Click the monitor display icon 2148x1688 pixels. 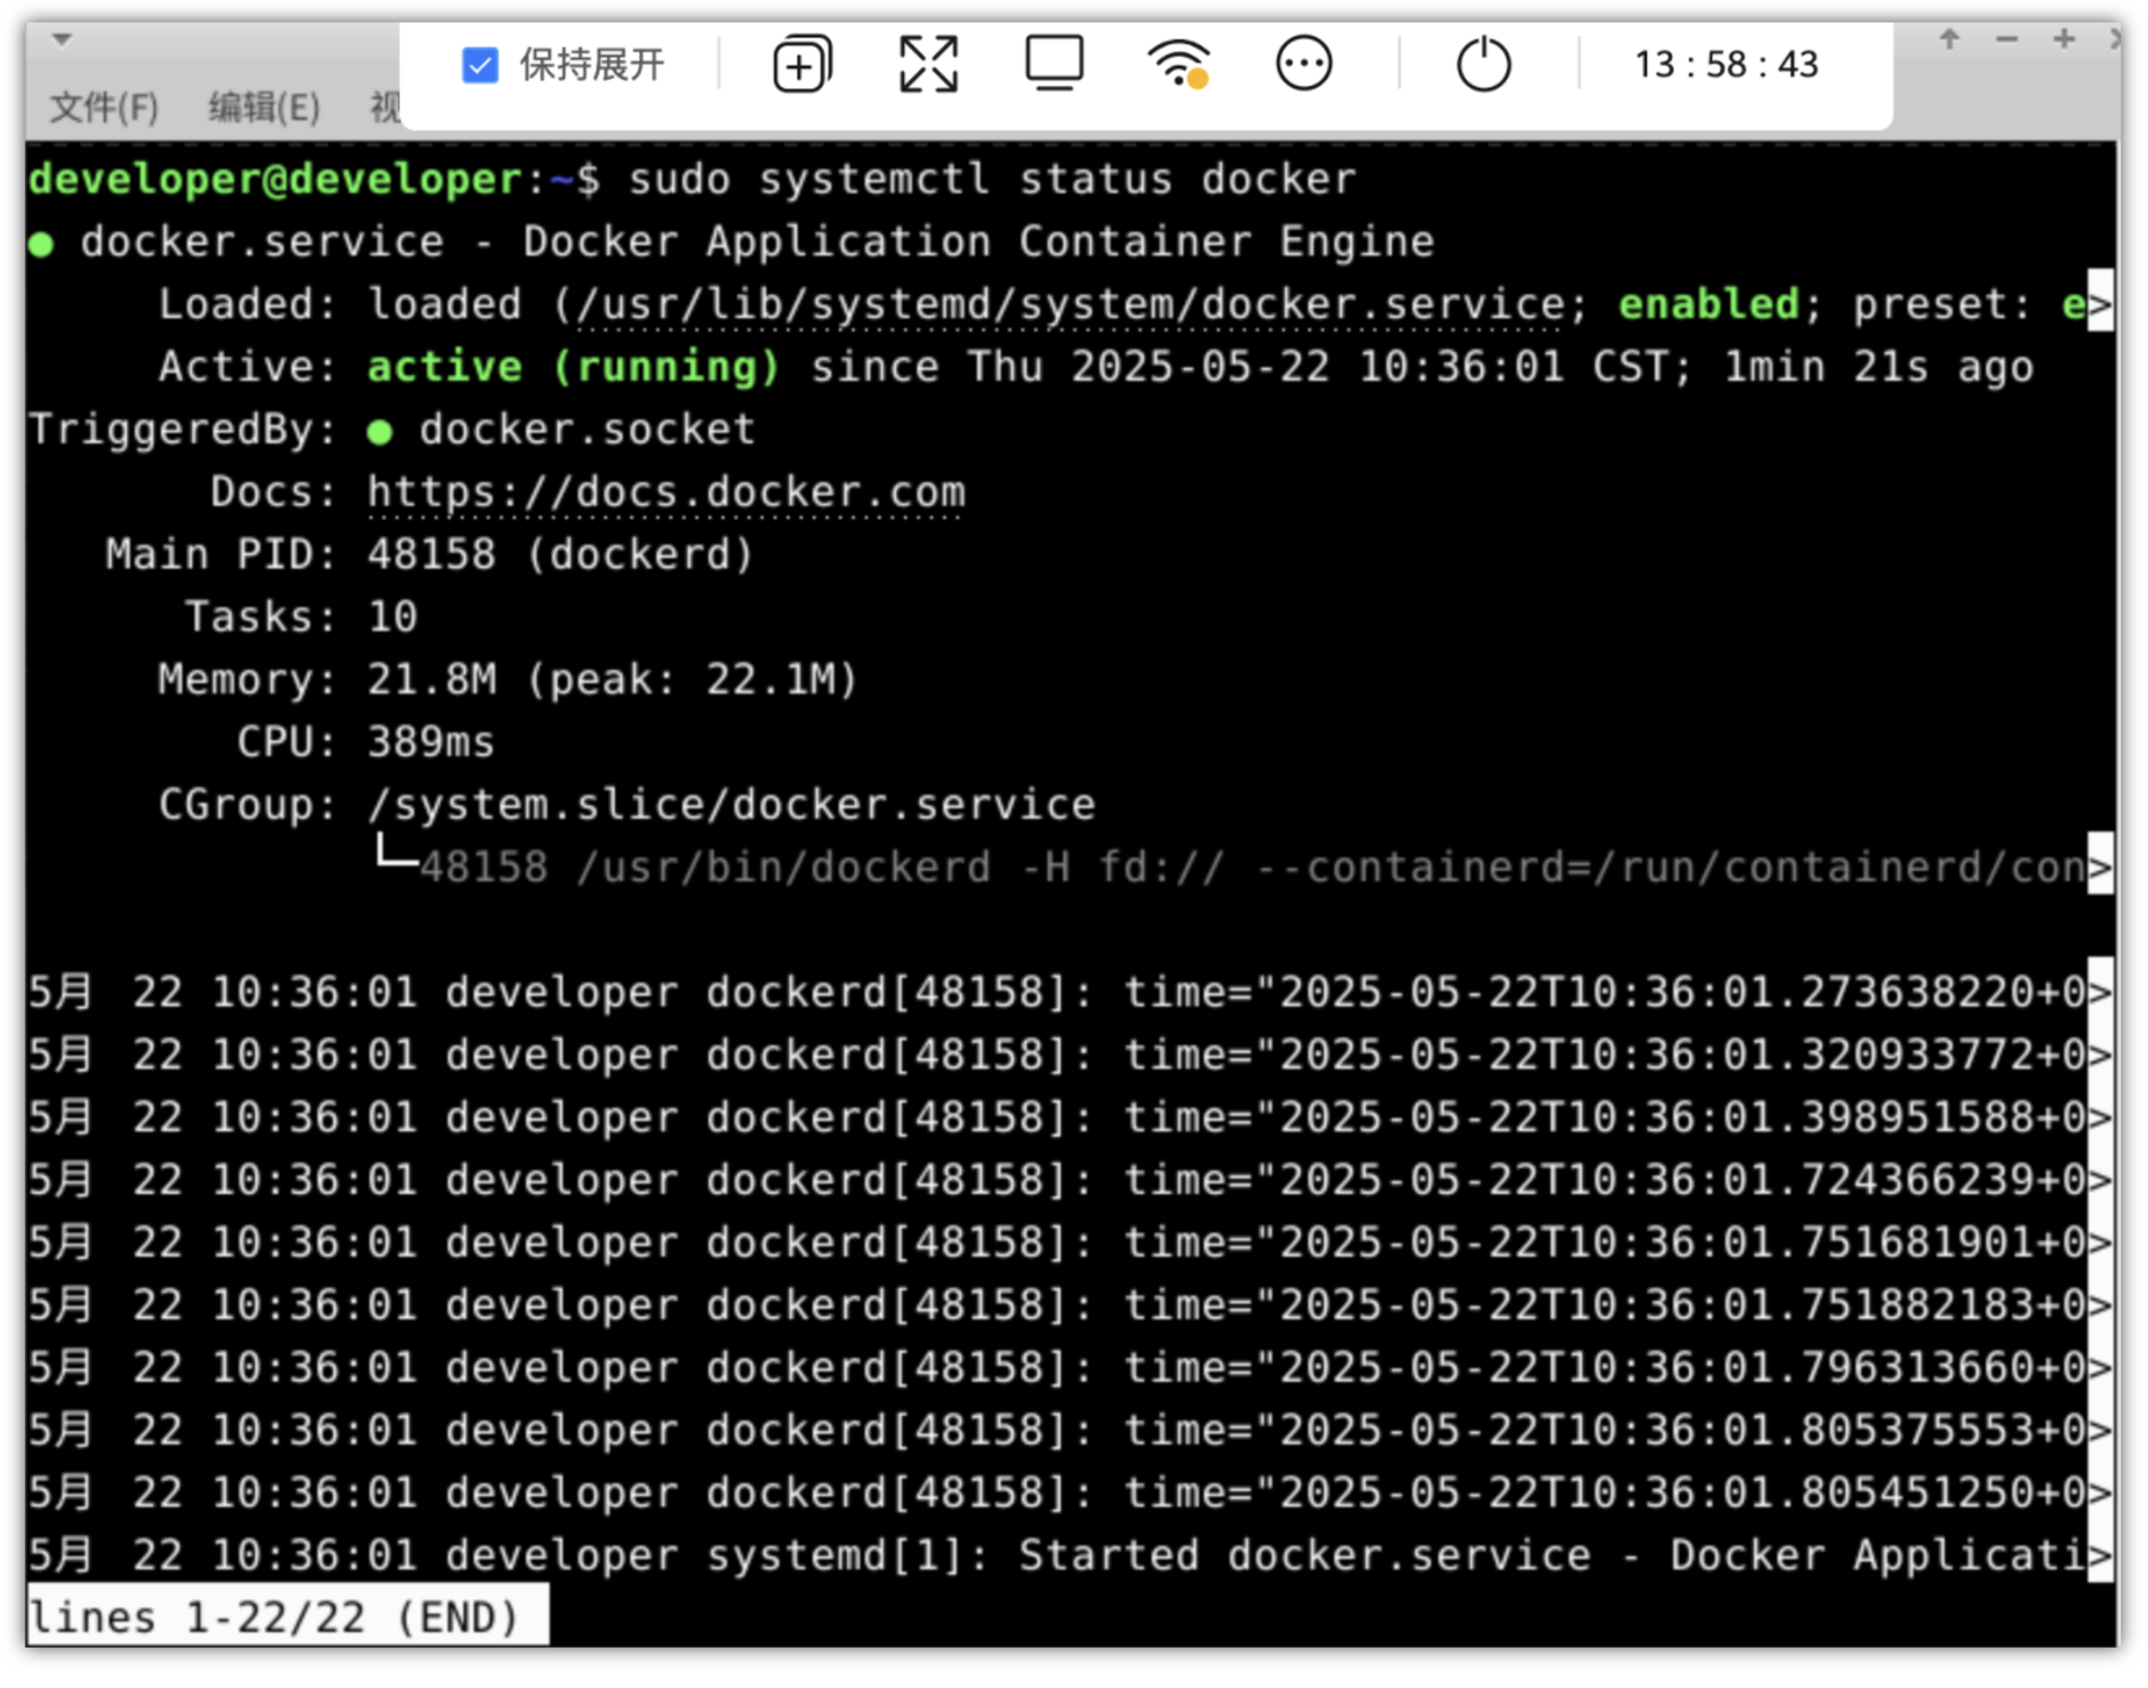pyautogui.click(x=1055, y=63)
